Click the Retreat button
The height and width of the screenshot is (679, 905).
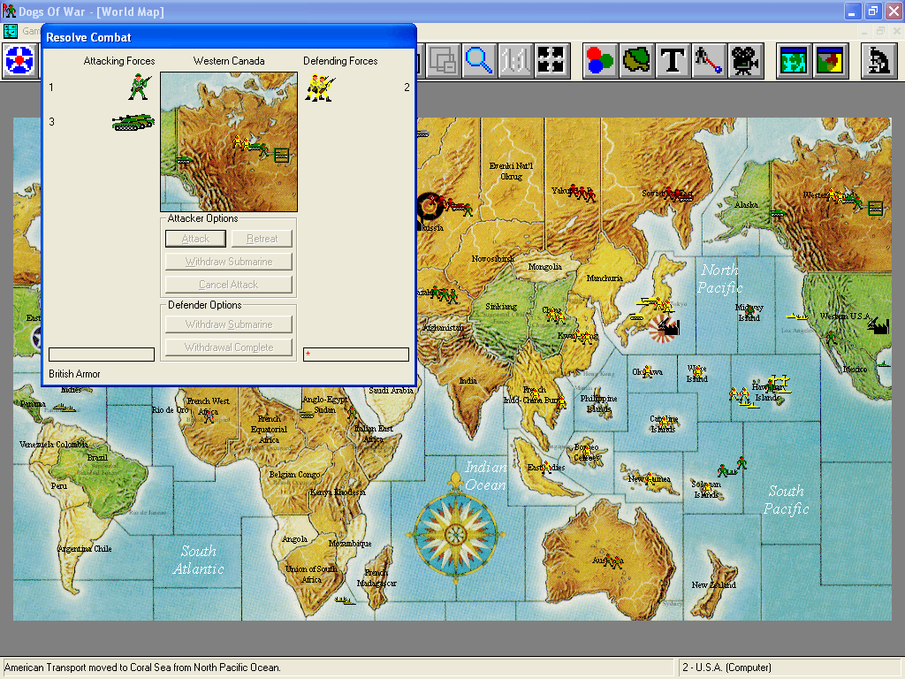tap(262, 239)
